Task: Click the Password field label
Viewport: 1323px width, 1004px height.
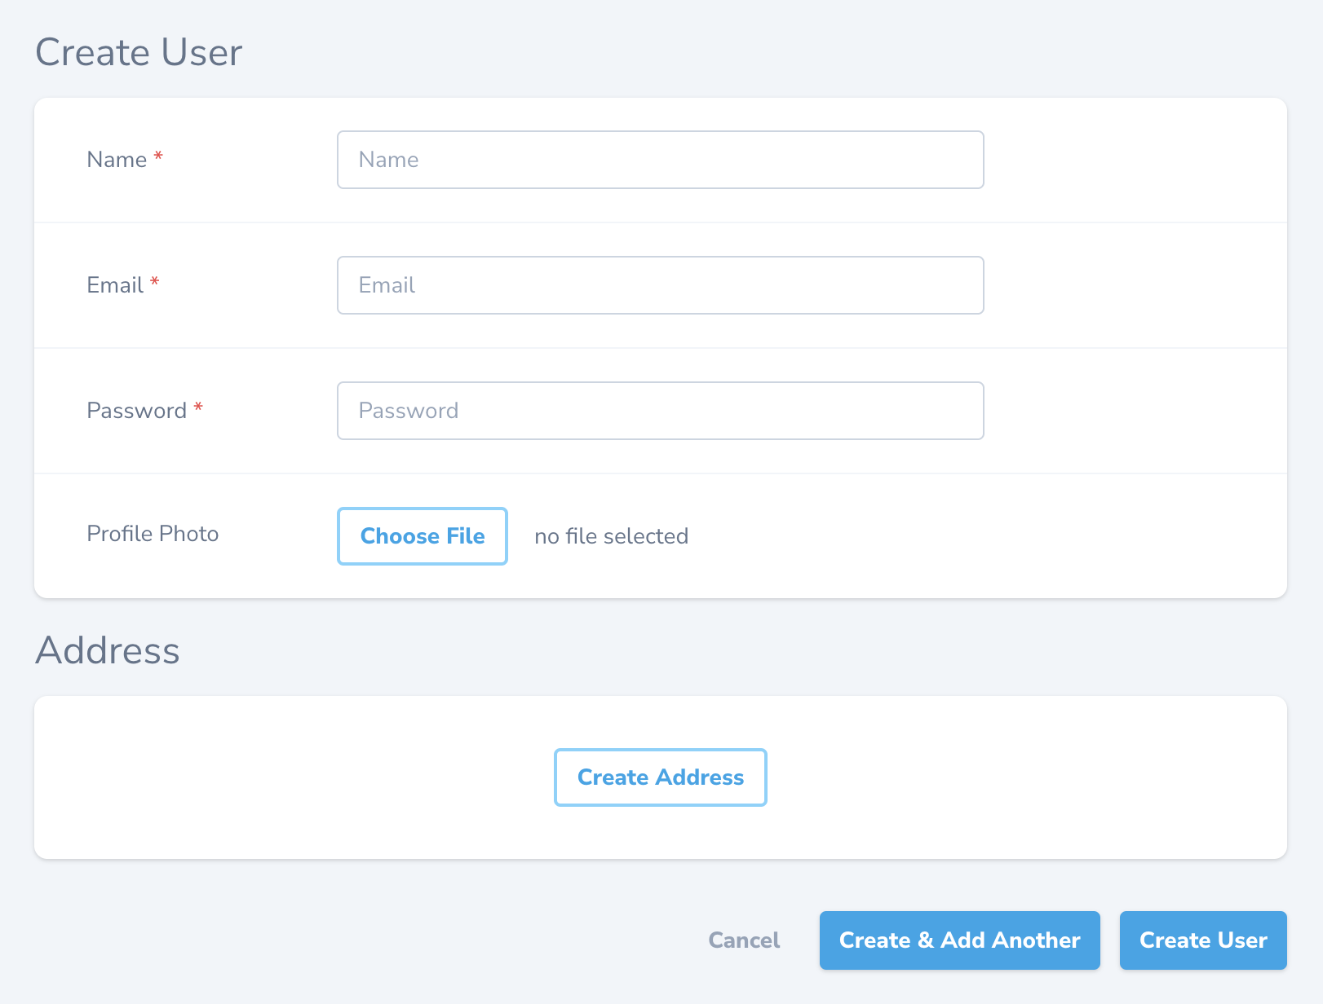Action: (137, 411)
